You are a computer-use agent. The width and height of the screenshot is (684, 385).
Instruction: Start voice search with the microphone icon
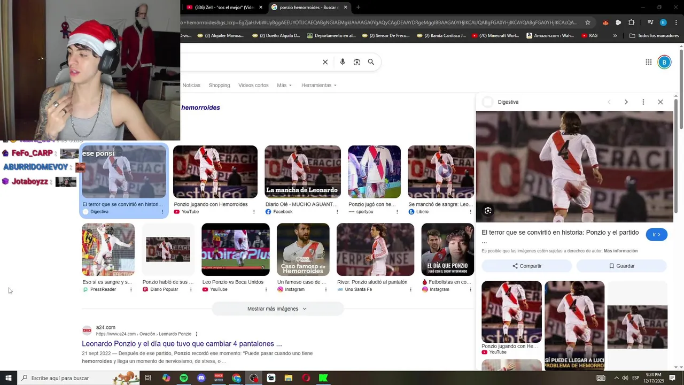tap(343, 62)
